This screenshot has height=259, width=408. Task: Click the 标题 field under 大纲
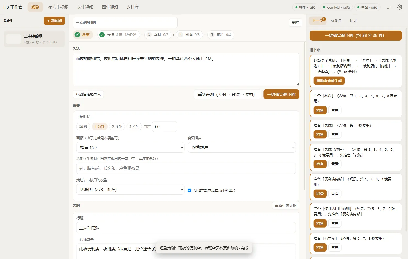(x=186, y=228)
